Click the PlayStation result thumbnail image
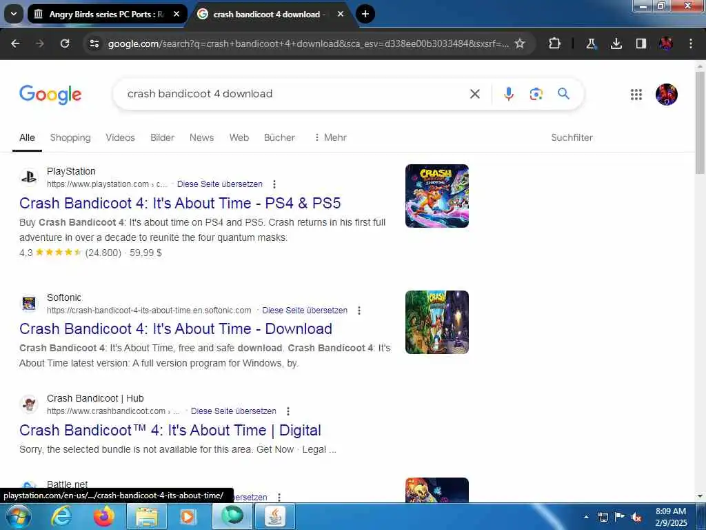The height and width of the screenshot is (530, 706). pyautogui.click(x=436, y=195)
